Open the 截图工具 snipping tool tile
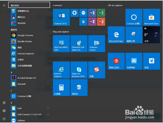The width and height of the screenshot is (163, 123). point(134,35)
